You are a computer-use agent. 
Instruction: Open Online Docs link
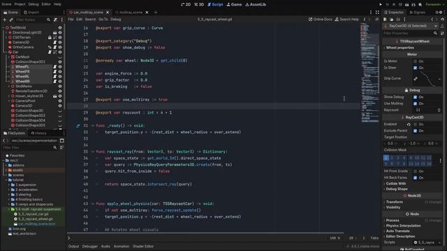321,20
